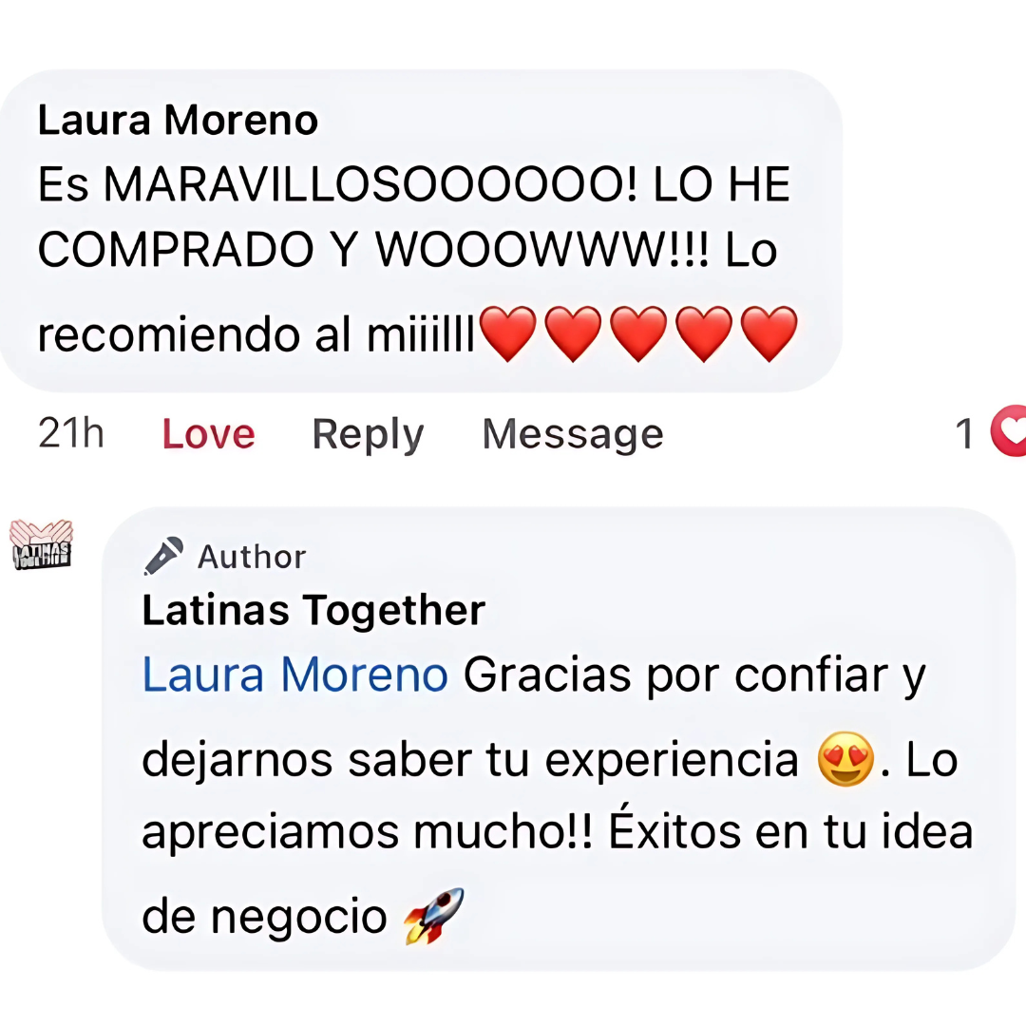
Task: Open Message option below the comment
Action: coord(573,434)
